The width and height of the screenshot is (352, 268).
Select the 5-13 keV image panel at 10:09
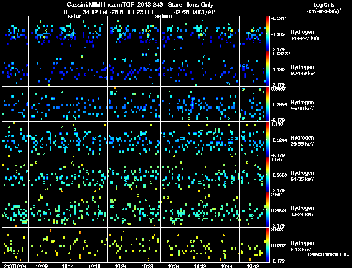click(x=41, y=245)
